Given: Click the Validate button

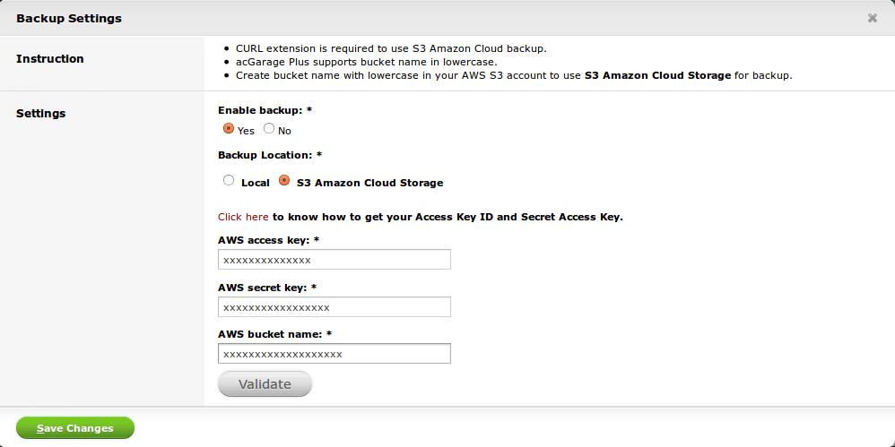Looking at the screenshot, I should [265, 384].
